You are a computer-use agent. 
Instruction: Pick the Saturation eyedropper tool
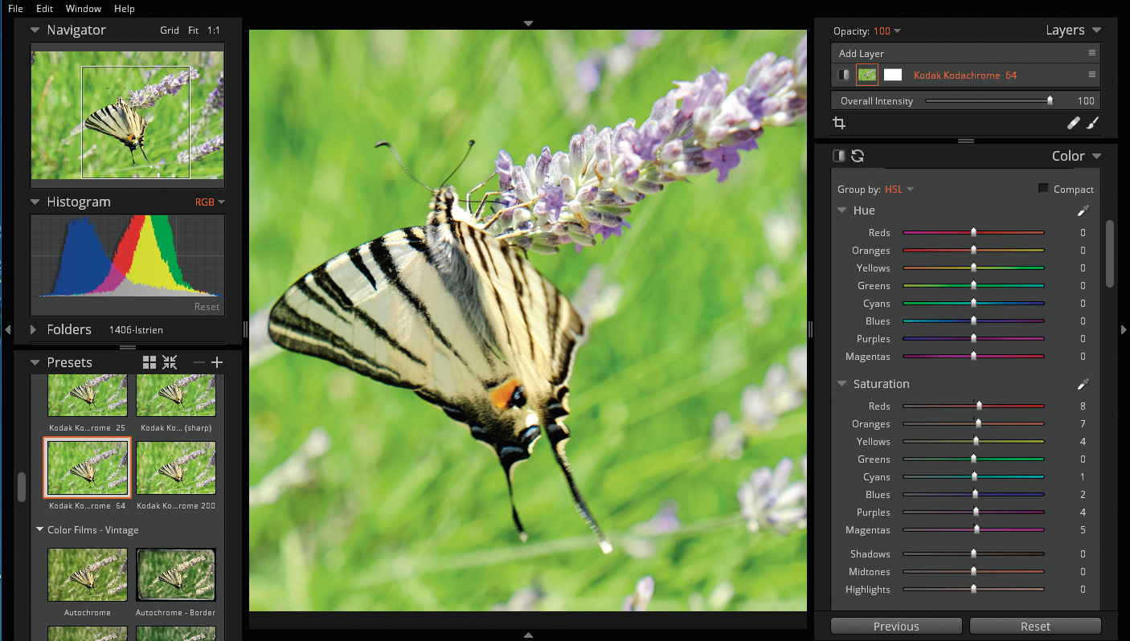(x=1083, y=384)
